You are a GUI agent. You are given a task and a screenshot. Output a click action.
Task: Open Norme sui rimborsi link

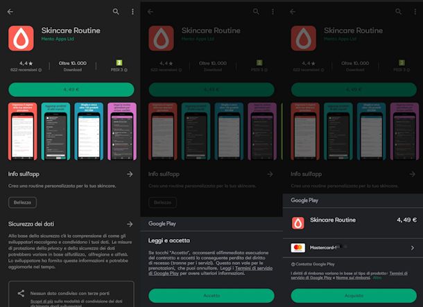[x=353, y=278]
